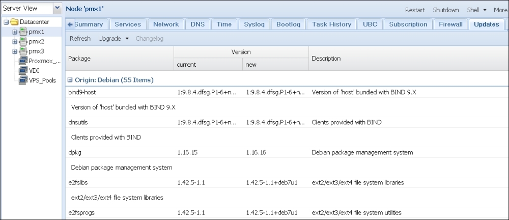This screenshot has width=509, height=220.
Task: Click the Refresh button
Action: [80, 39]
